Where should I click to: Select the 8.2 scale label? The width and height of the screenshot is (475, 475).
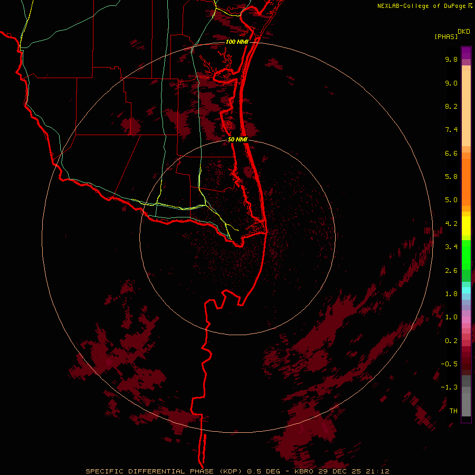pyautogui.click(x=451, y=106)
